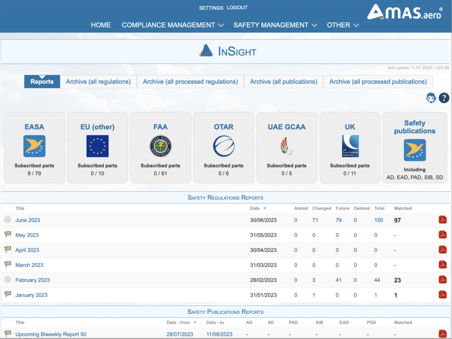The image size is (452, 339).
Task: Click the Changed count 71 for June 2023
Action: tap(315, 220)
